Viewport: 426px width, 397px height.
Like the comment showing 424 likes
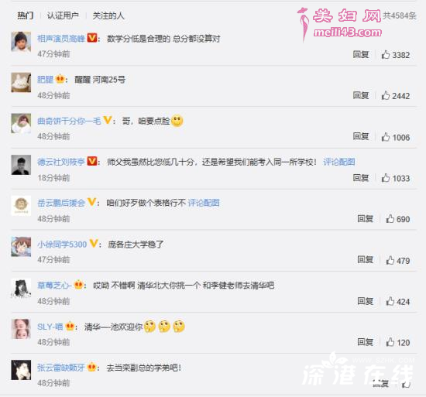pyautogui.click(x=390, y=301)
